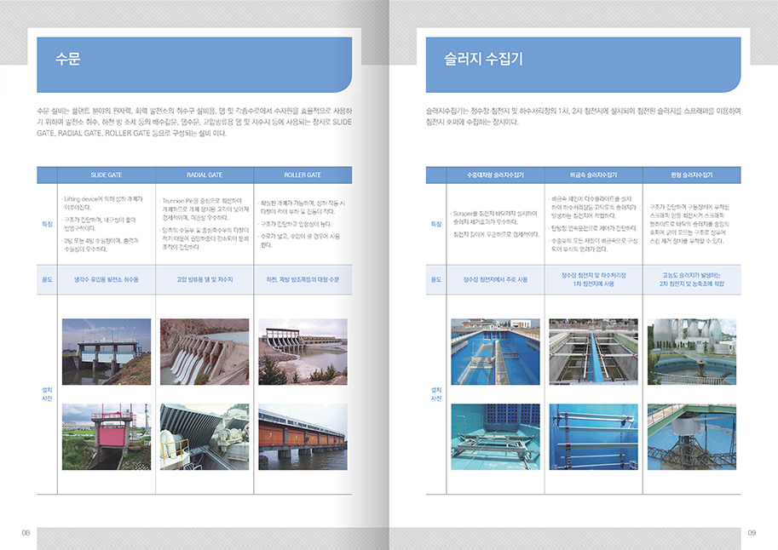The width and height of the screenshot is (778, 550).
Task: Click the 정수장 침전지에서 주로 사용 cell
Action: [x=495, y=279]
